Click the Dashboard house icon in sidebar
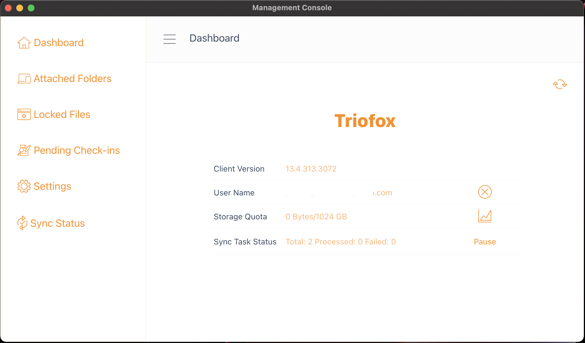 point(24,43)
